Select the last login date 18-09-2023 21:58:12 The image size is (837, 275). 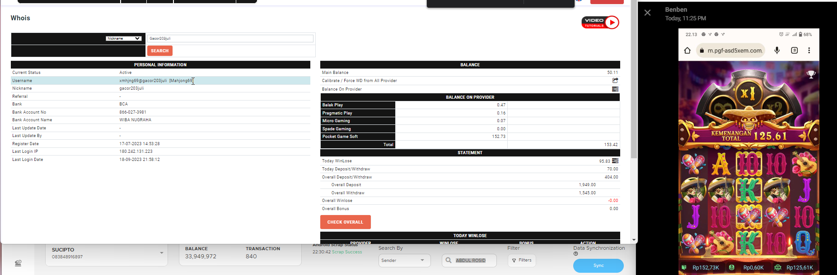coord(140,160)
